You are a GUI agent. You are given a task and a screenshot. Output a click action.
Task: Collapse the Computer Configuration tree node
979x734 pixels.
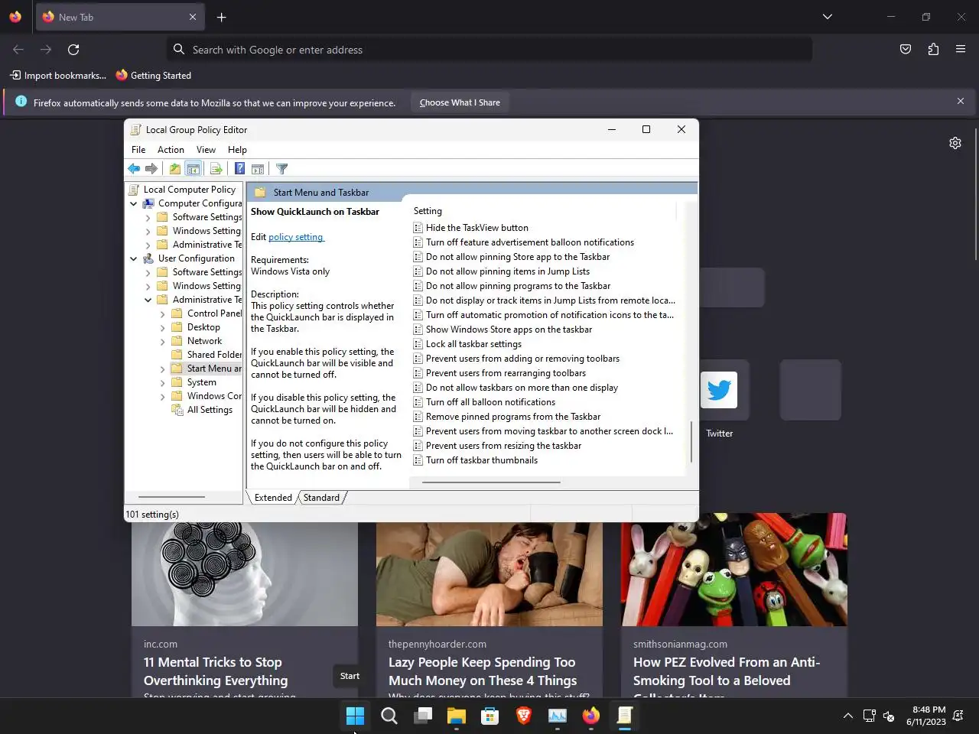pyautogui.click(x=134, y=203)
